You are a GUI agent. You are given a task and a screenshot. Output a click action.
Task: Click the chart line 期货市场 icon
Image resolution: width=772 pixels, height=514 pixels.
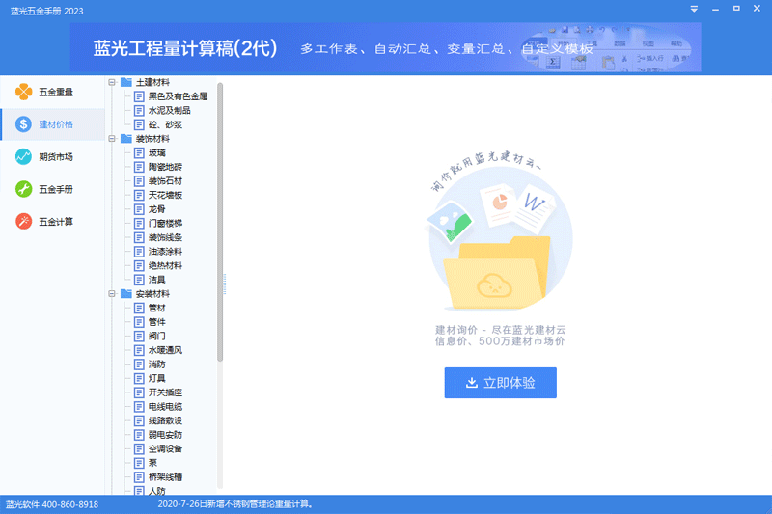[x=23, y=157]
